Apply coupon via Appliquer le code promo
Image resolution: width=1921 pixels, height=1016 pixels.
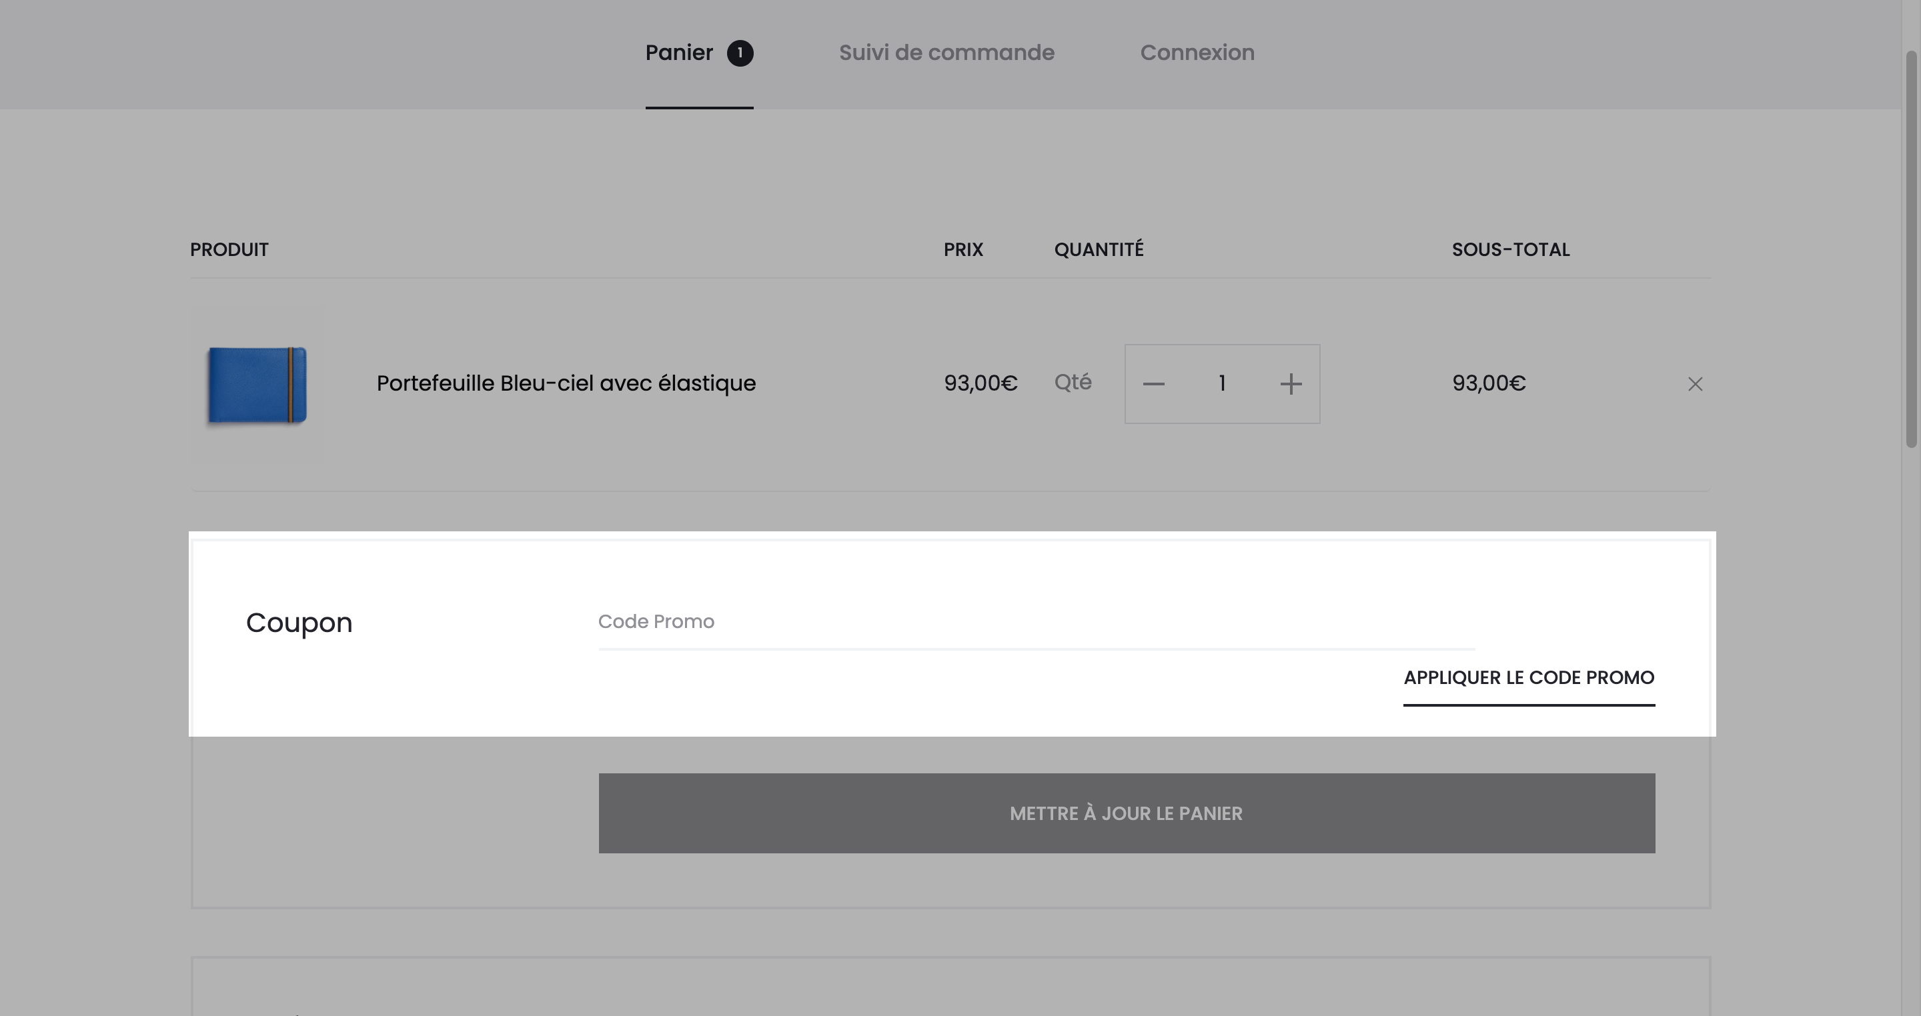1529,678
